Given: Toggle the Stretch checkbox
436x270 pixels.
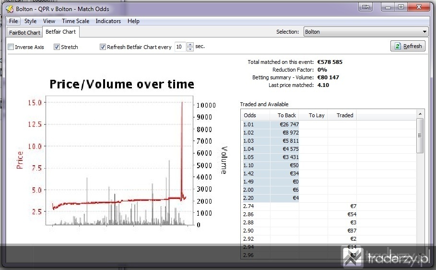Looking at the screenshot, I should (x=57, y=47).
